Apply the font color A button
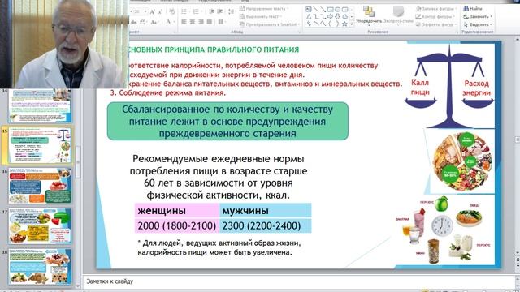This screenshot has height=292, width=520. pos(168,22)
